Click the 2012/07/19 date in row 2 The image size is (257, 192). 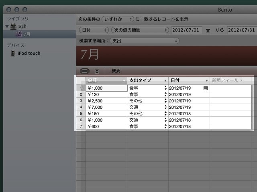(180, 94)
